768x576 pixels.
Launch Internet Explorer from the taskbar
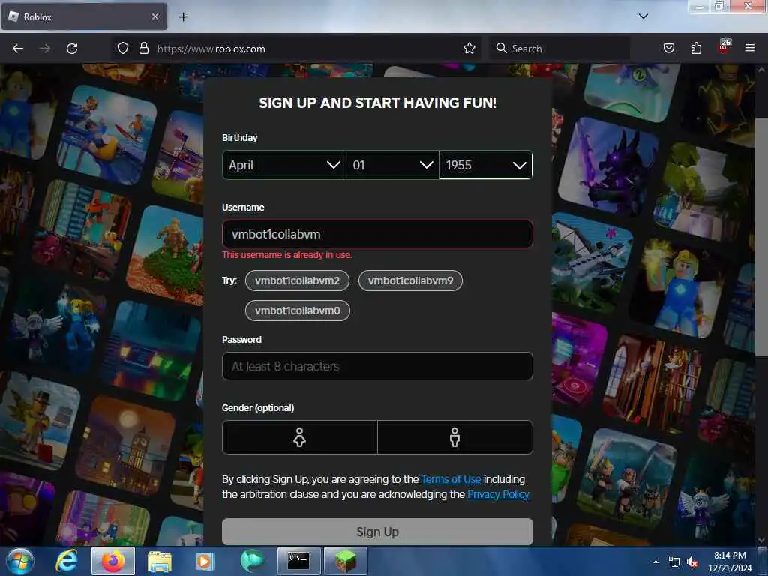(x=66, y=561)
